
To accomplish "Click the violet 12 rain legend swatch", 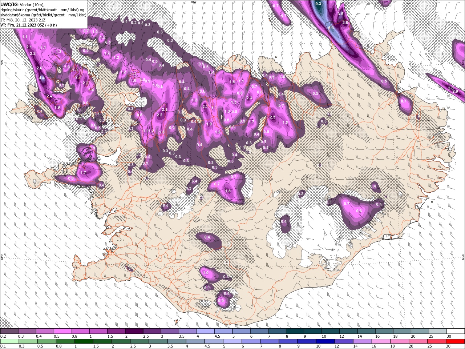I will click(344, 341).
